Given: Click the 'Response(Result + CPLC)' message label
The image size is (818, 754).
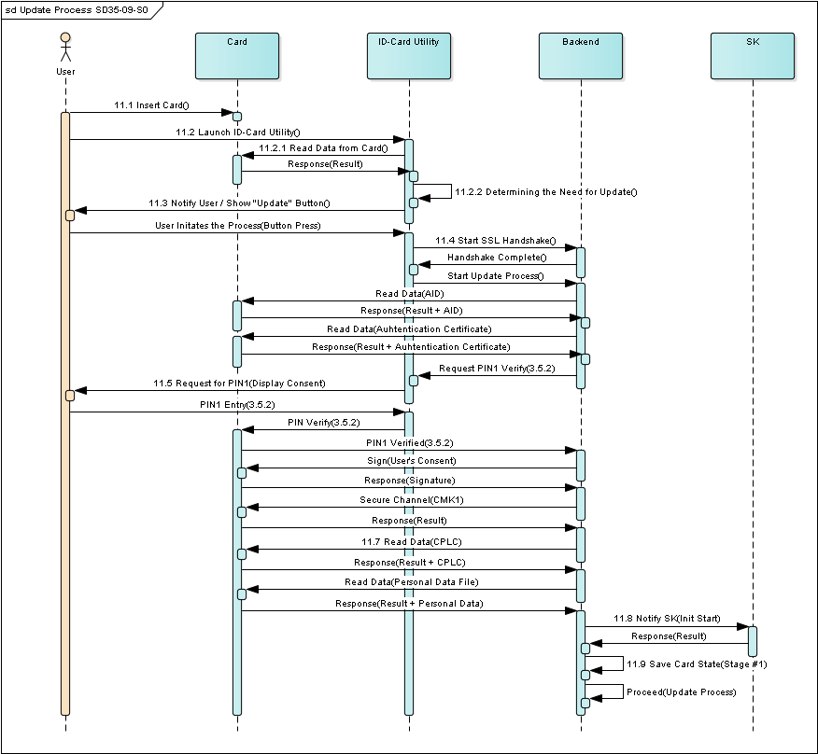Looking at the screenshot, I should pos(410,563).
